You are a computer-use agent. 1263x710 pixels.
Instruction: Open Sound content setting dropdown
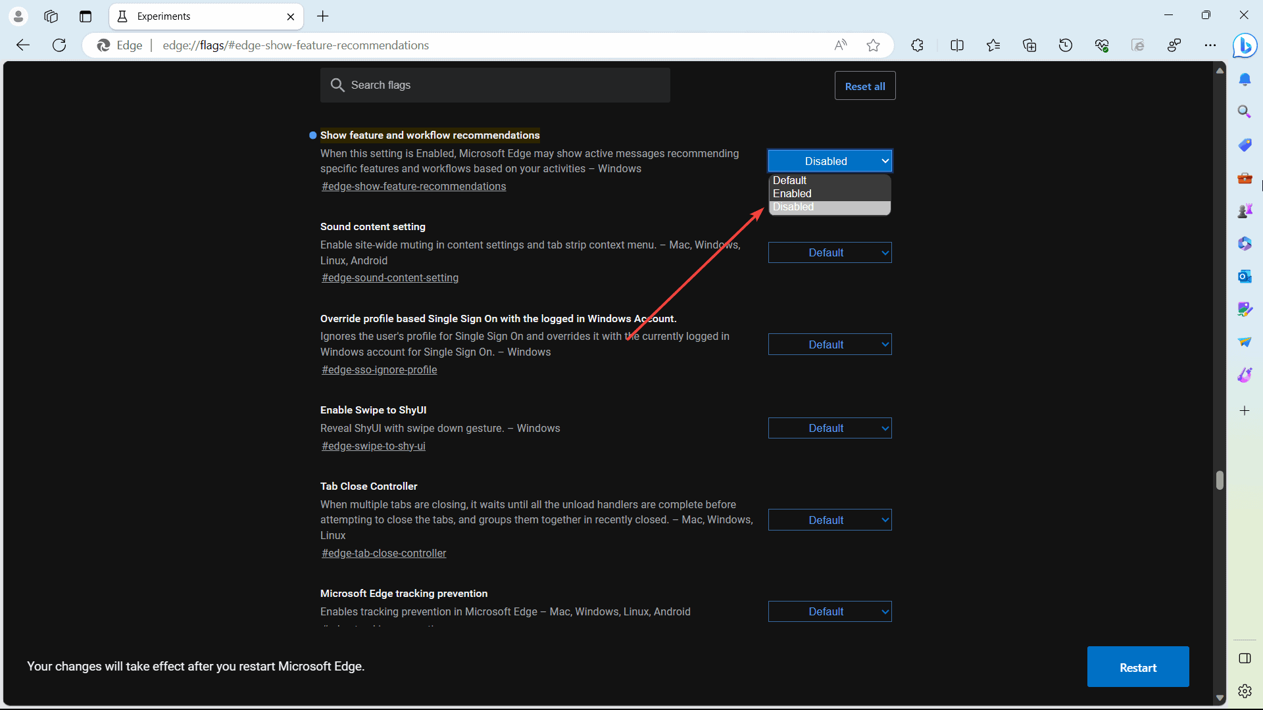pyautogui.click(x=830, y=252)
